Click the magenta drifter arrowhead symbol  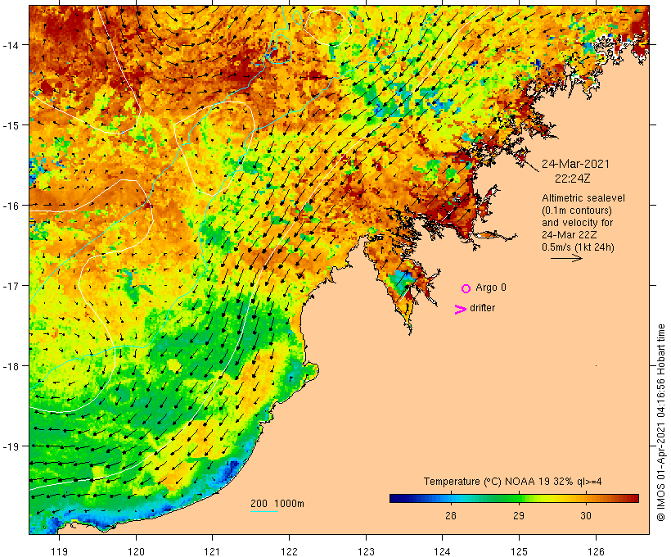pos(461,310)
